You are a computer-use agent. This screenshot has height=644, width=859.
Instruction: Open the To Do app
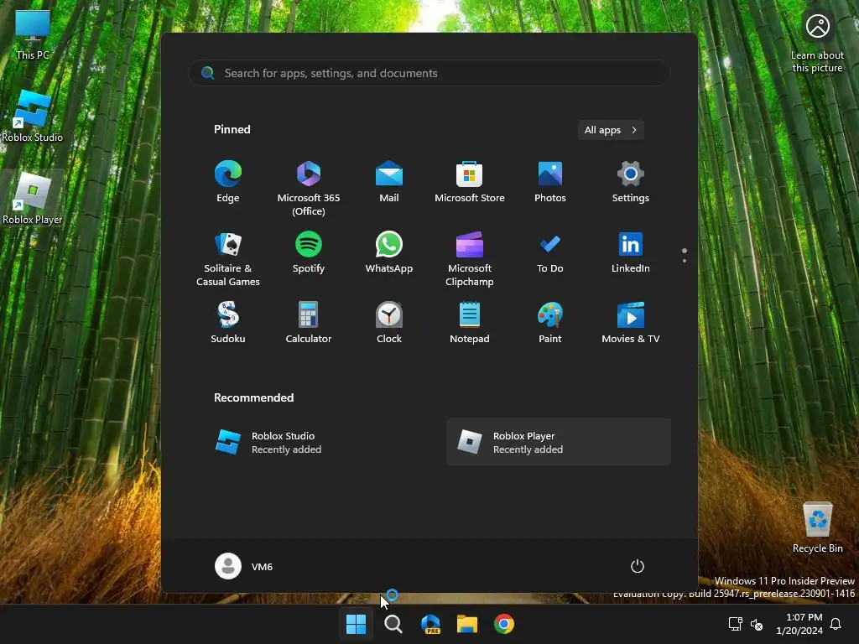click(x=550, y=252)
